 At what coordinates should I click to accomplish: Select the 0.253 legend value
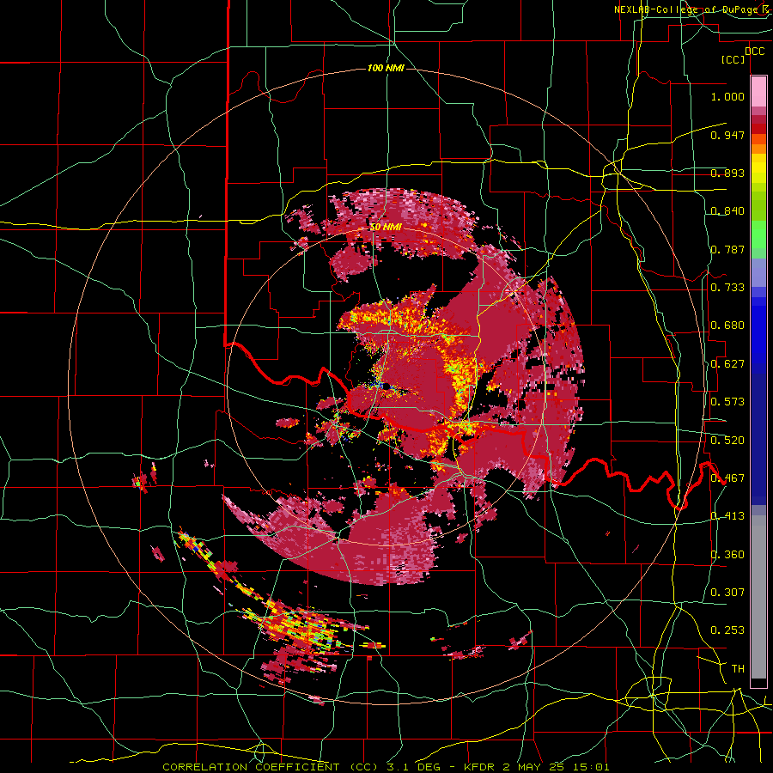click(727, 630)
